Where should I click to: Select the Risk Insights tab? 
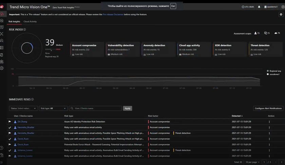pyautogui.click(x=14, y=22)
